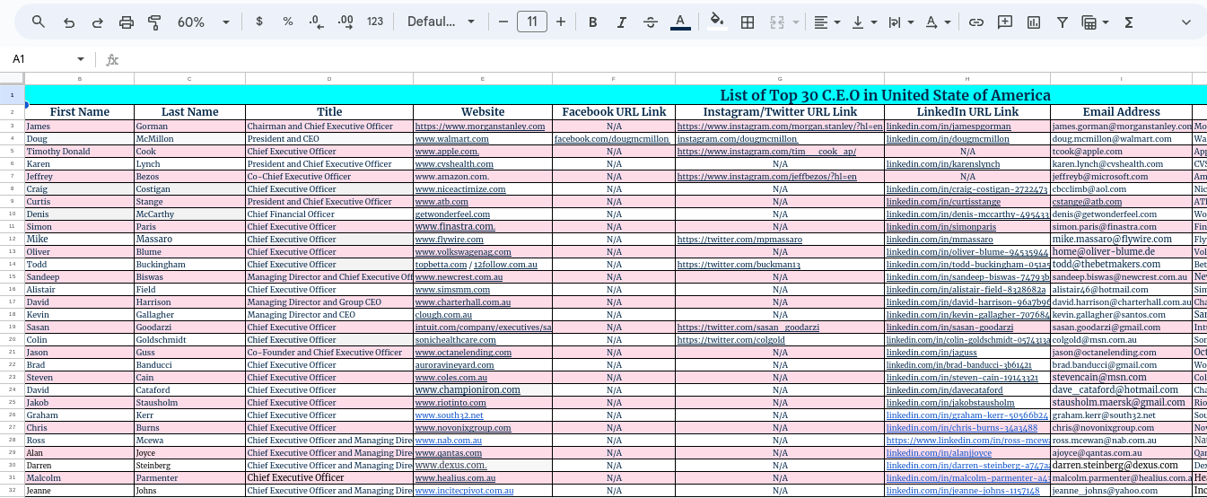1207x498 pixels.
Task: Format cells as percent
Action: [287, 22]
